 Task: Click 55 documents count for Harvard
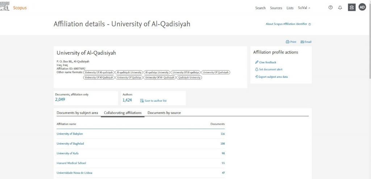pos(223,163)
